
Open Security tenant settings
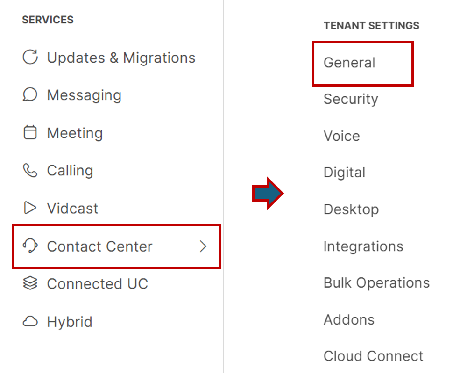click(351, 99)
